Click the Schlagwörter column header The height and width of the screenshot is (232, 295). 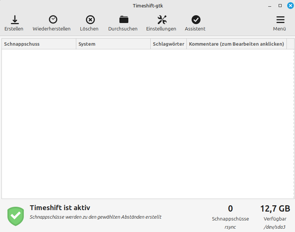[x=169, y=44]
